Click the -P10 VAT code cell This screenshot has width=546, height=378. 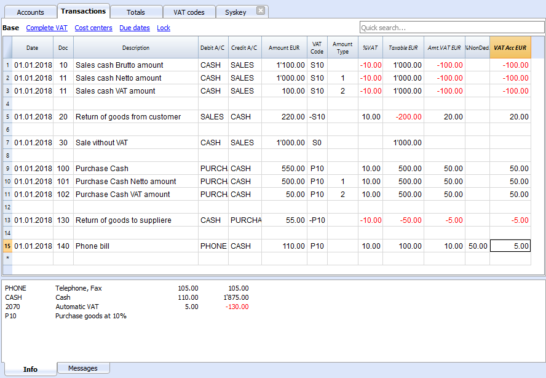[317, 220]
